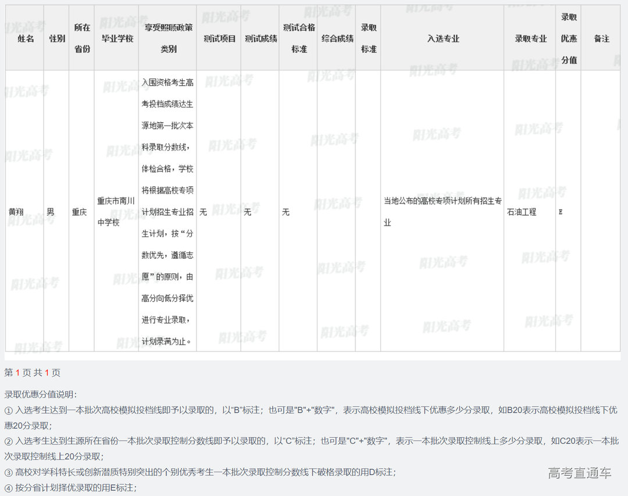Viewport: 628px width, 496px height.
Task: Click the student name 黄翔
Action: tap(16, 212)
